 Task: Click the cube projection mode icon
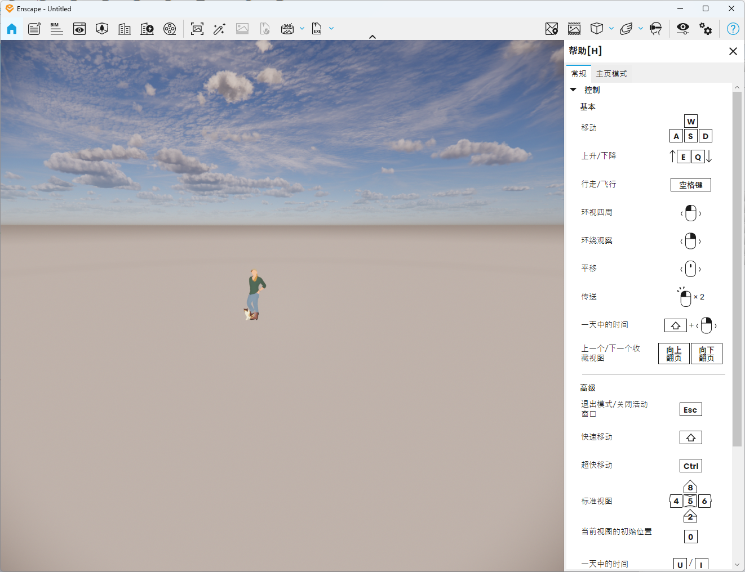click(597, 29)
